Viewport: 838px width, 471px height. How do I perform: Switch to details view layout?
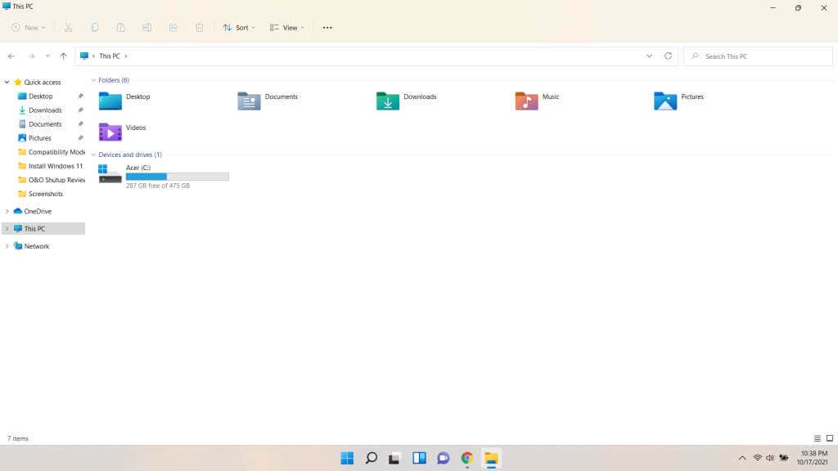click(817, 439)
